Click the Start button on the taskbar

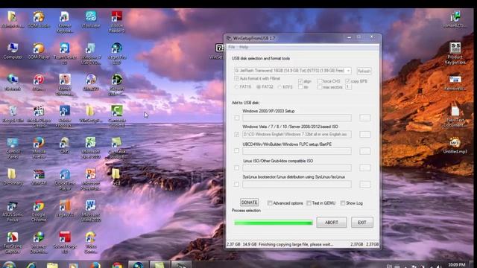point(10,265)
